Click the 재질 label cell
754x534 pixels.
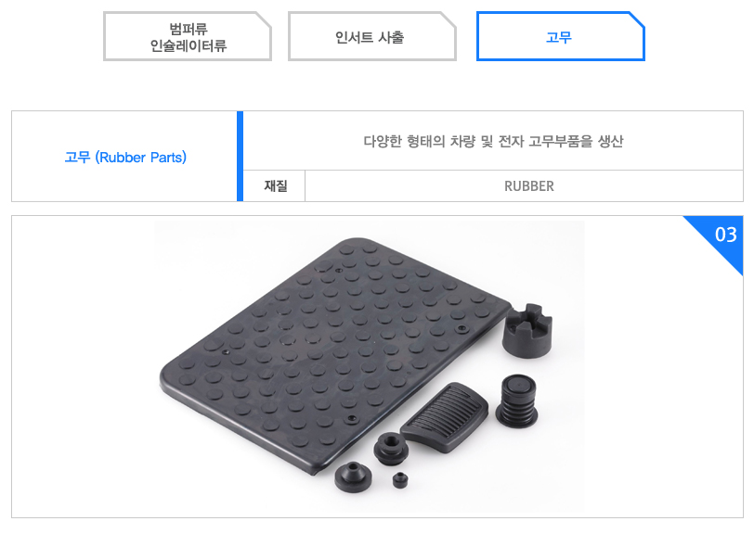[275, 185]
